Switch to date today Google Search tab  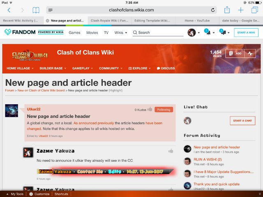coord(241,21)
